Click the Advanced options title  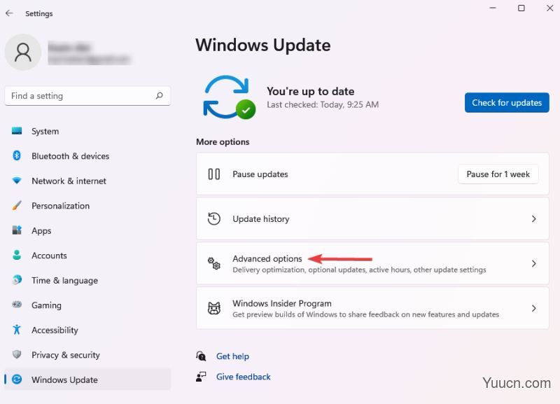coord(267,258)
